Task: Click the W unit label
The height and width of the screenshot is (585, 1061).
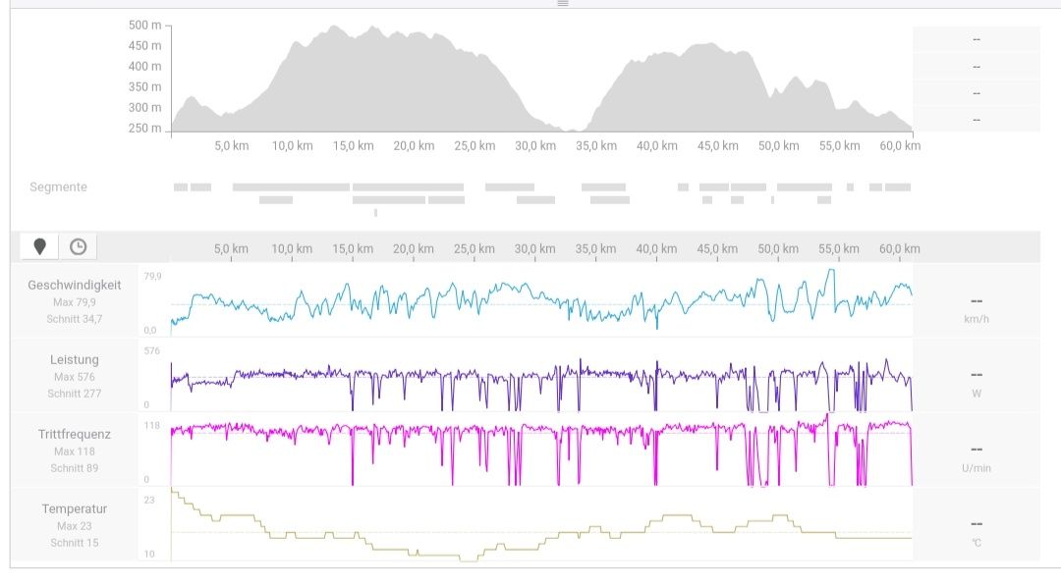Action: pos(977,394)
